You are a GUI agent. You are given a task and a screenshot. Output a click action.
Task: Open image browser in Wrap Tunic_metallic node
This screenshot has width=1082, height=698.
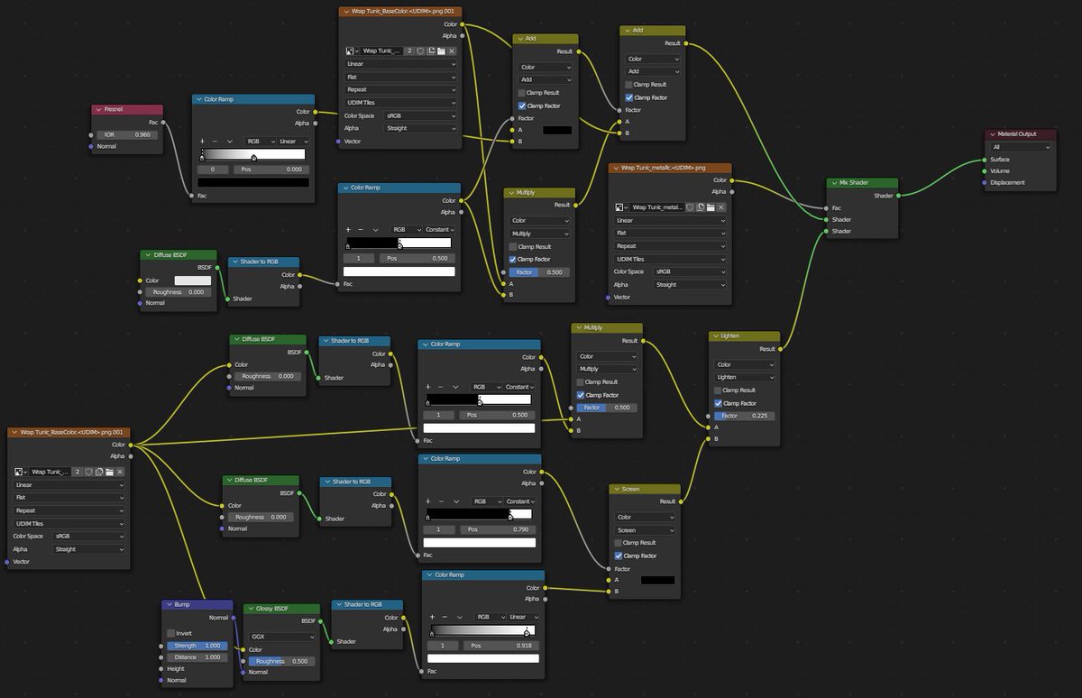pyautogui.click(x=619, y=207)
